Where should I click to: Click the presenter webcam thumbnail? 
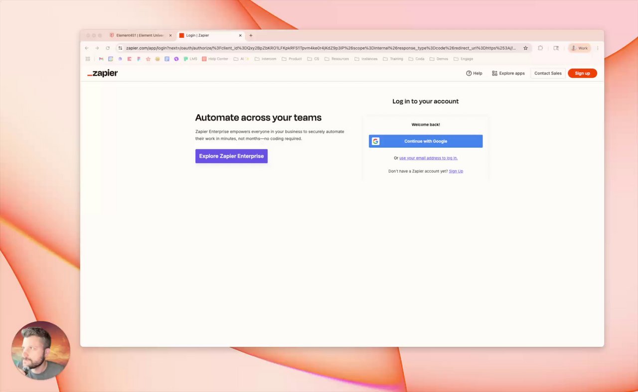(41, 351)
